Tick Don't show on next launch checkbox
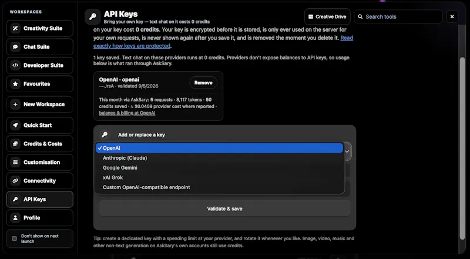The height and width of the screenshot is (259, 470). [x=14, y=238]
